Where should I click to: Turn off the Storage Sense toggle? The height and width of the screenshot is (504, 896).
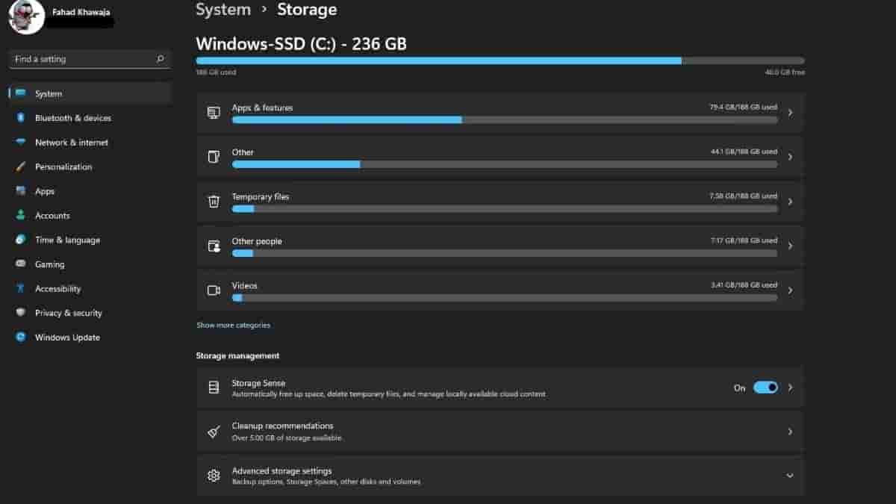765,388
